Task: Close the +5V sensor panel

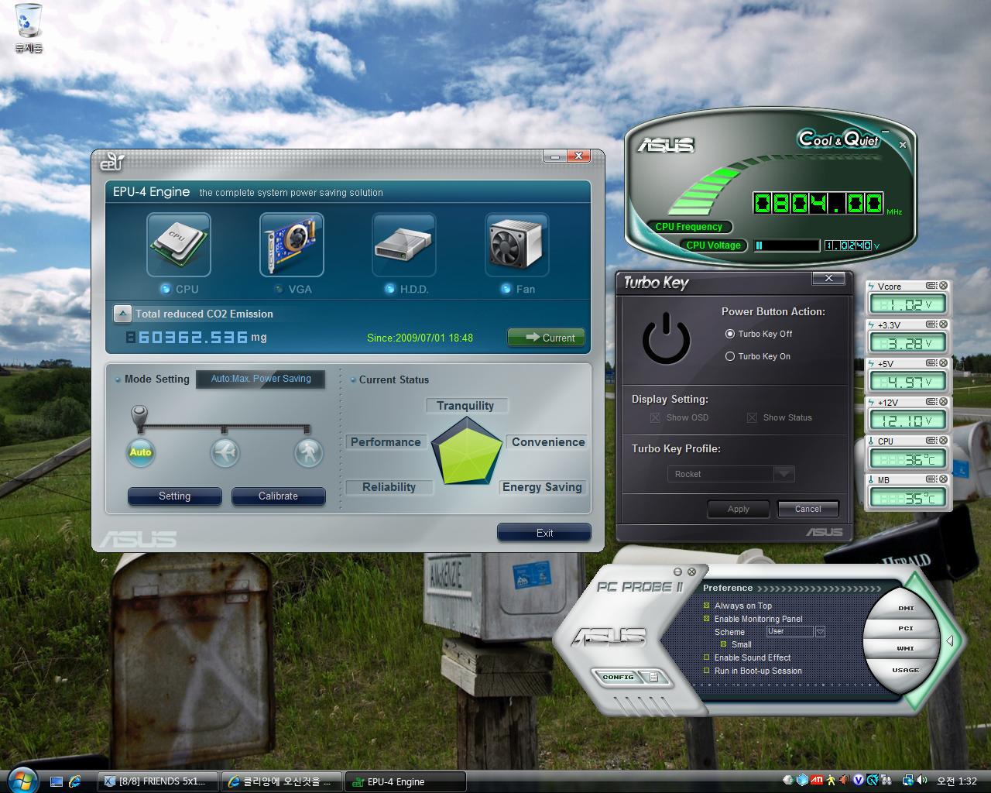Action: 944,363
